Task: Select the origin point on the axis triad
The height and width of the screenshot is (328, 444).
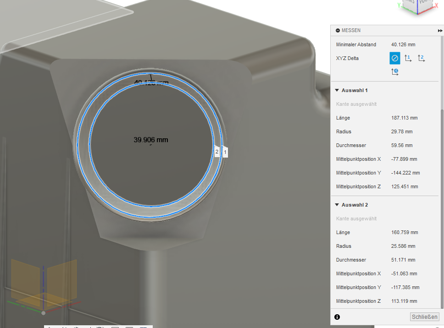Action: click(43, 313)
